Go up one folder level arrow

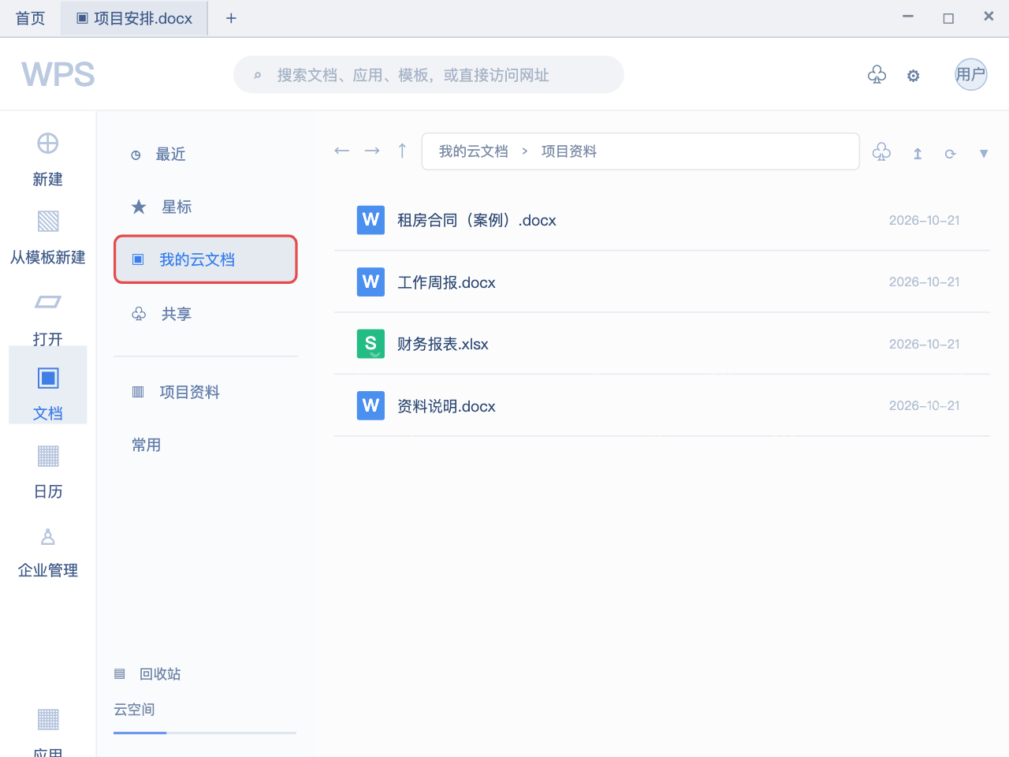pyautogui.click(x=402, y=151)
